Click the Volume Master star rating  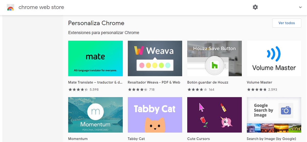[257, 90]
